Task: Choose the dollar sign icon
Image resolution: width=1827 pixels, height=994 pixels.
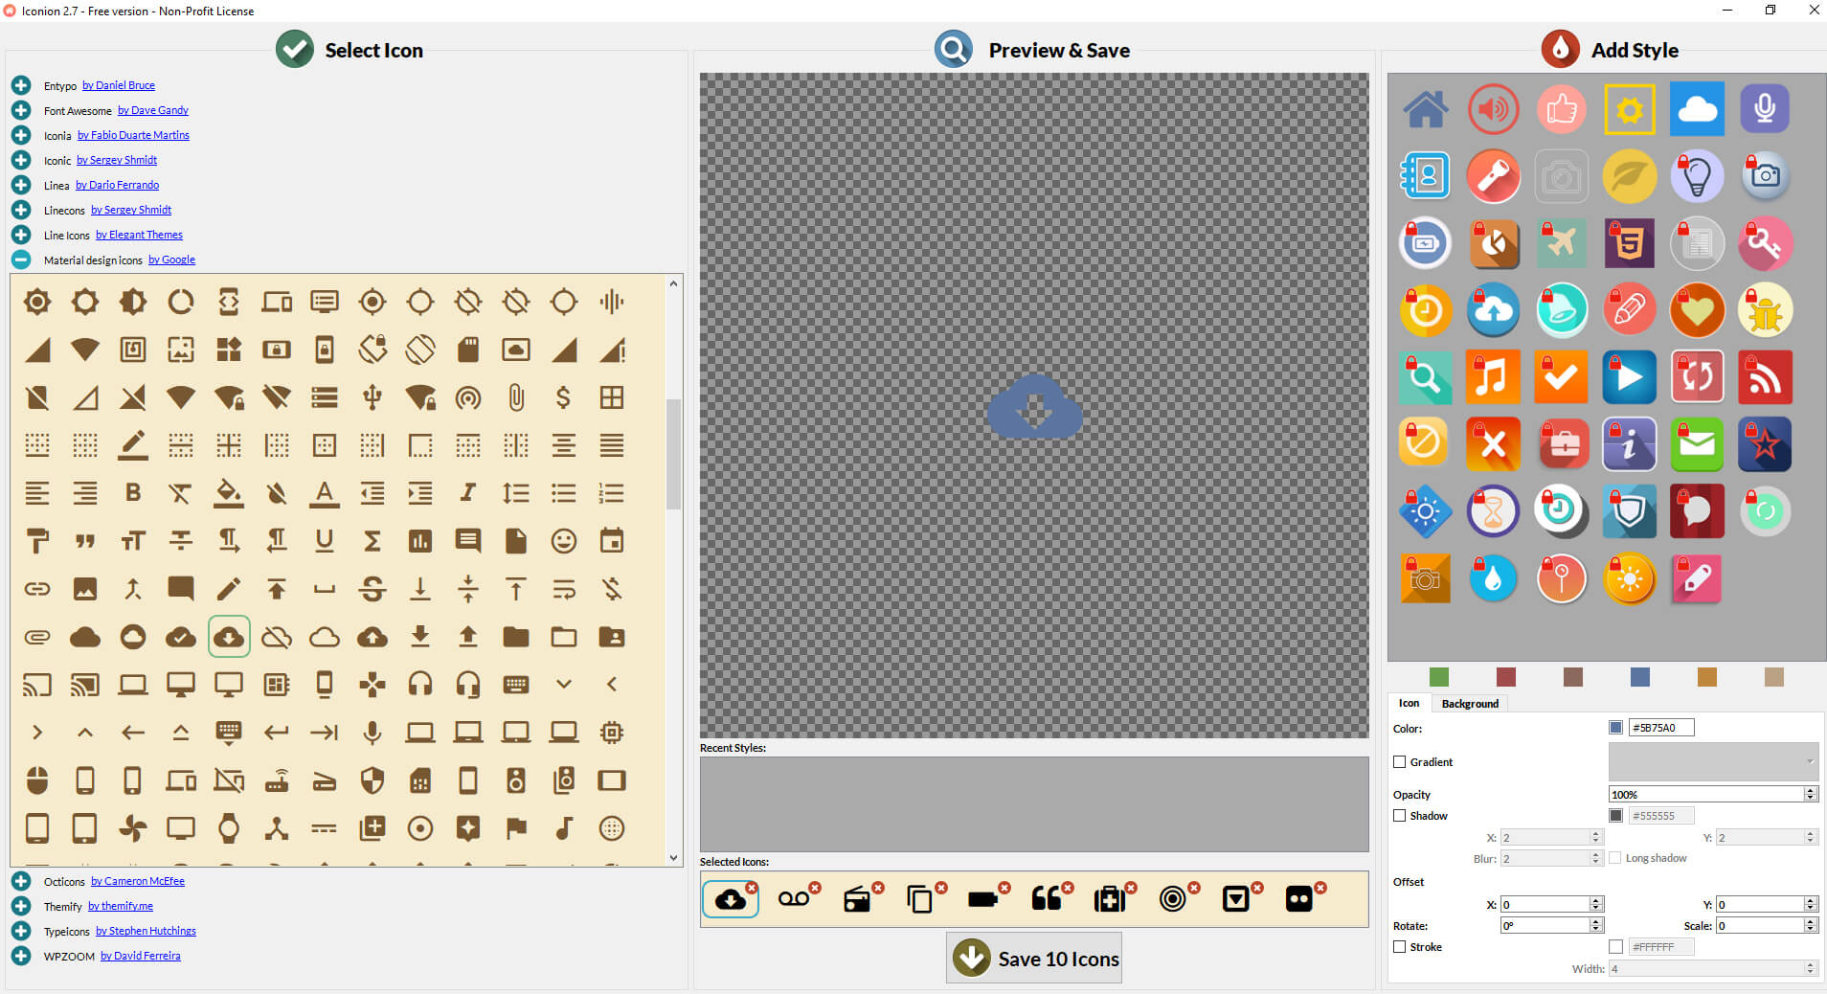Action: point(564,397)
